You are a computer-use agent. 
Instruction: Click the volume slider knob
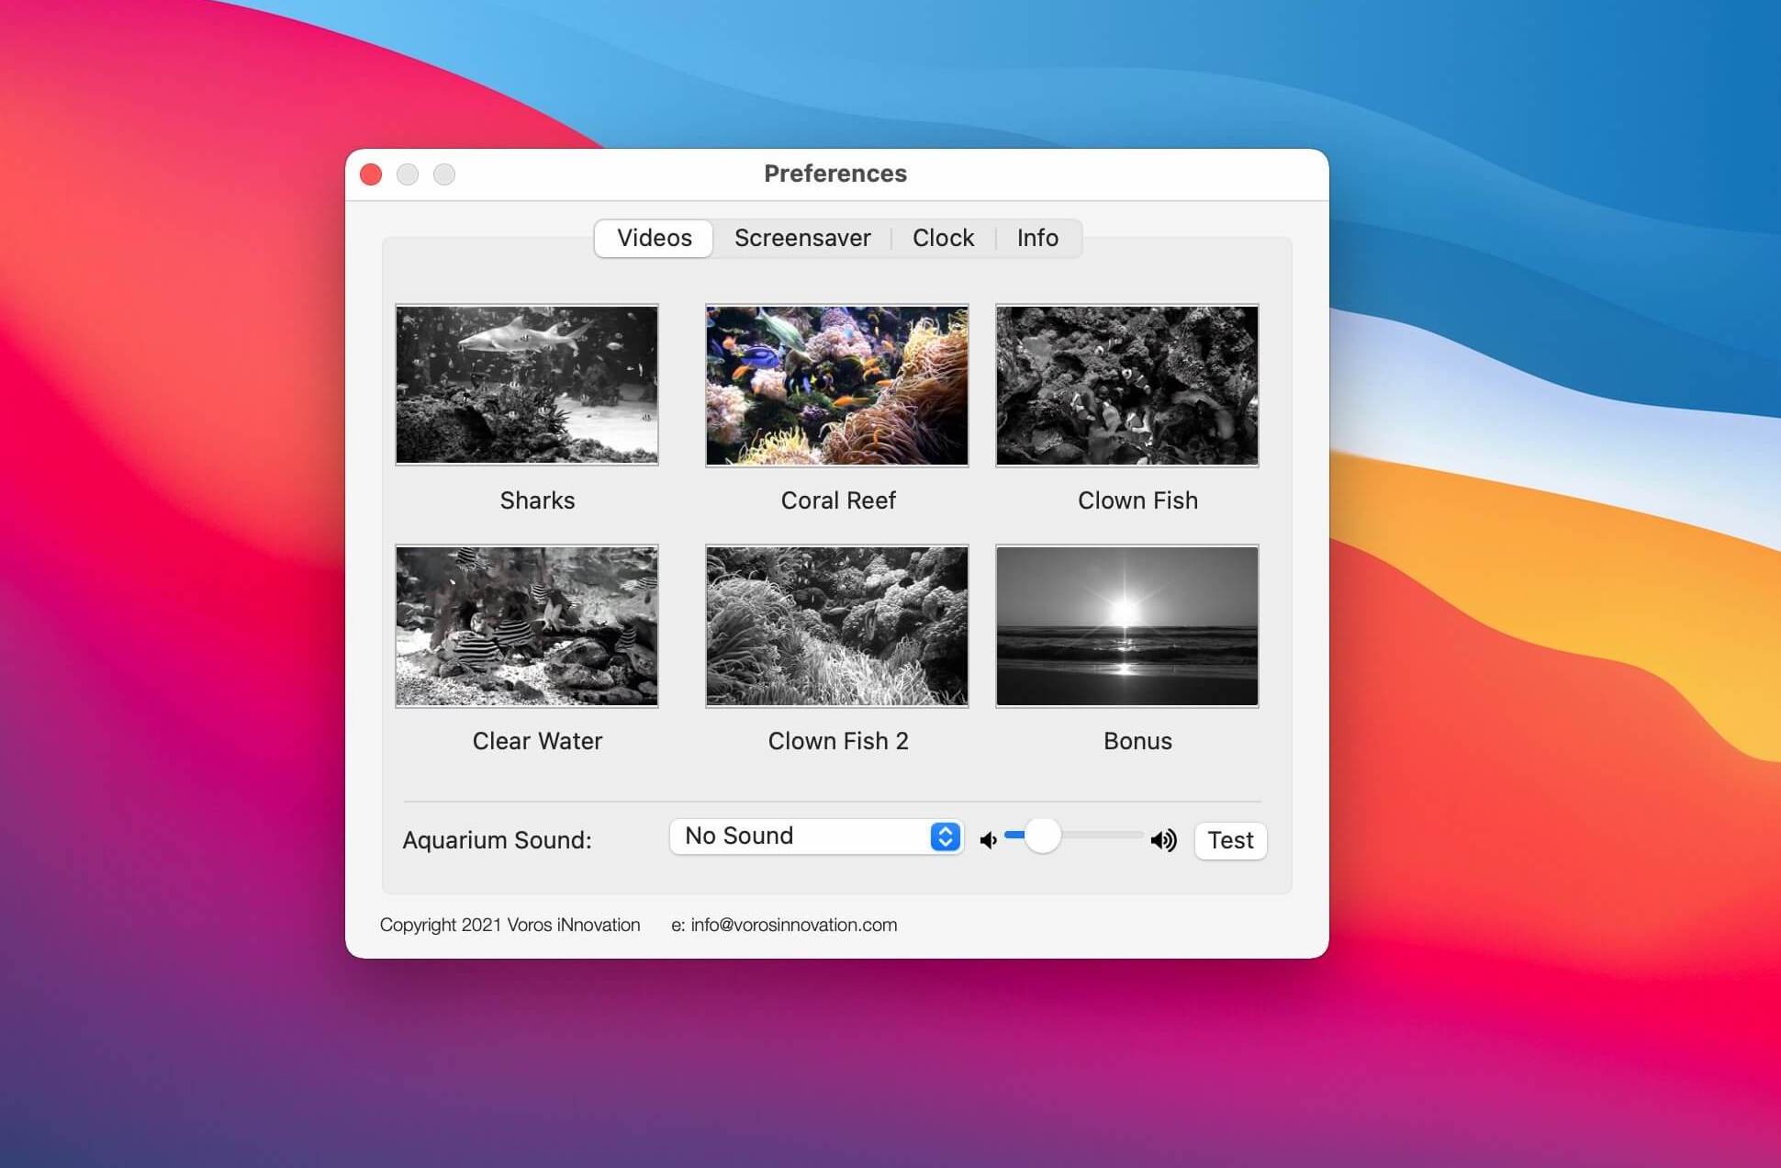1042,836
